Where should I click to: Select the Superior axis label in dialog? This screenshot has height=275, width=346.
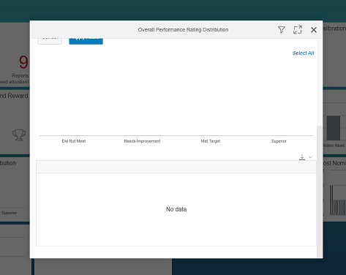point(279,141)
